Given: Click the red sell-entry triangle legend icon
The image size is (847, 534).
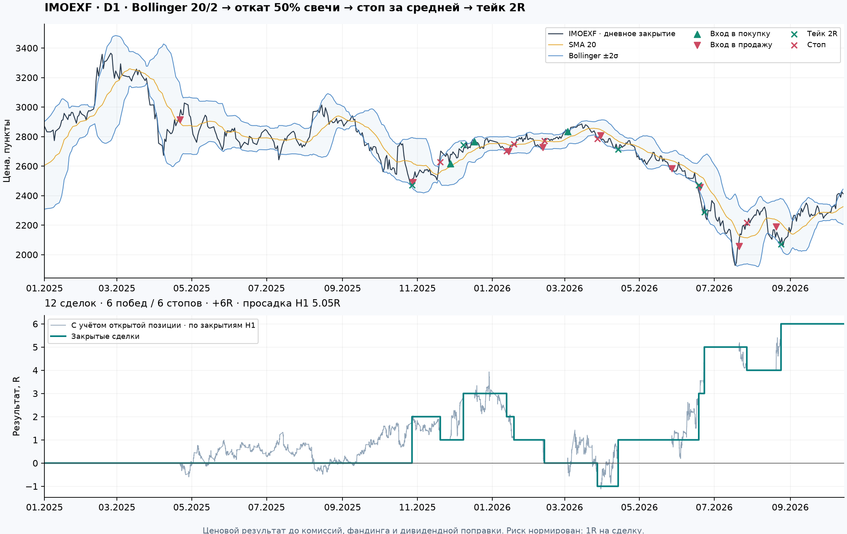Looking at the screenshot, I should pyautogui.click(x=697, y=45).
